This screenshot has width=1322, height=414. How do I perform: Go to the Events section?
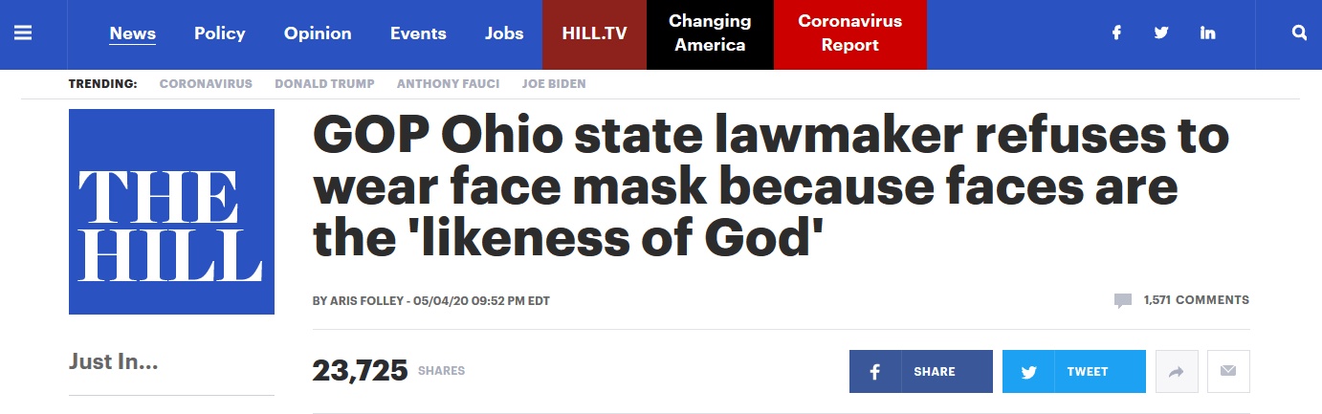click(x=418, y=33)
